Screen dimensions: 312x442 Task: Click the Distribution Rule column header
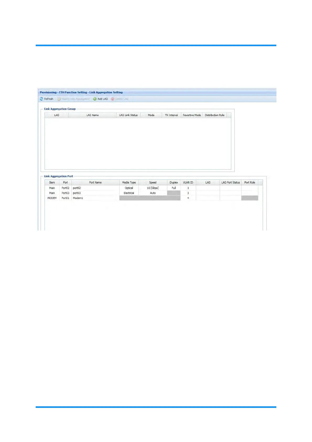(x=215, y=115)
